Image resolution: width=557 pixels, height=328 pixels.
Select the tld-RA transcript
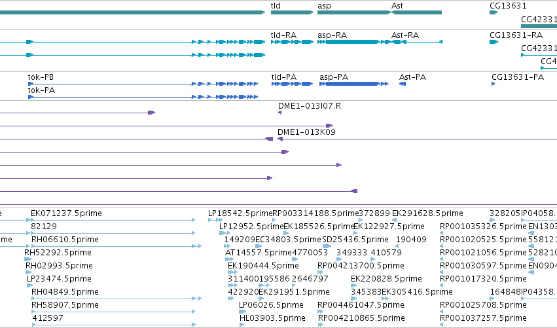[292, 42]
